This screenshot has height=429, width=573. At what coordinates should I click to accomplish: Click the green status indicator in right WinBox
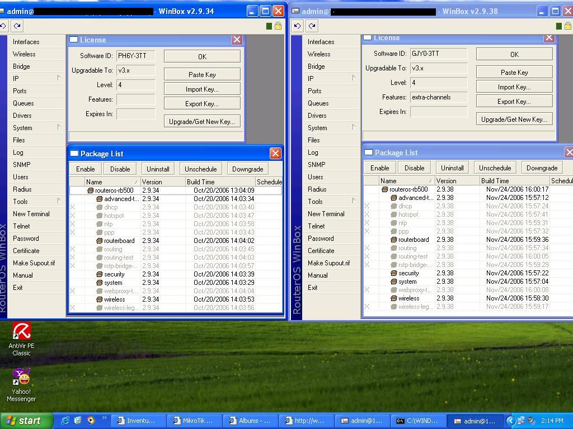click(559, 26)
